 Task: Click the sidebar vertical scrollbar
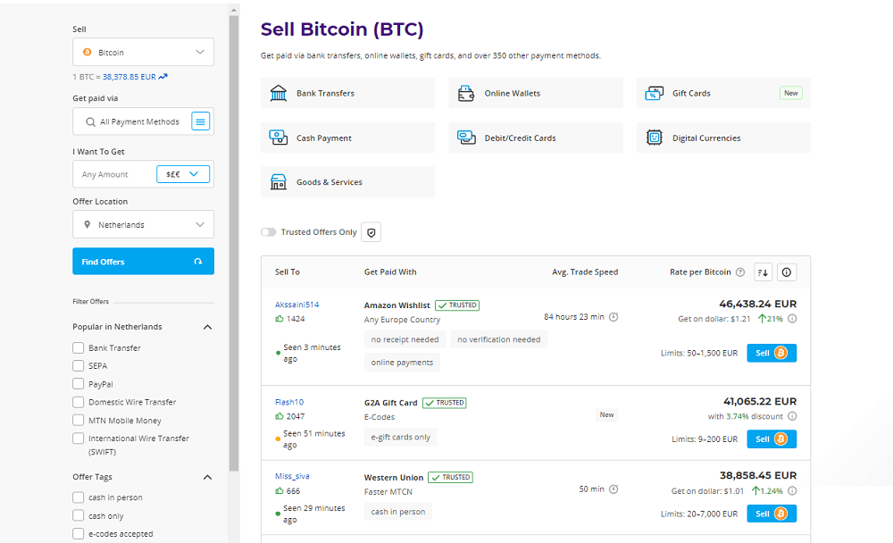[234, 243]
